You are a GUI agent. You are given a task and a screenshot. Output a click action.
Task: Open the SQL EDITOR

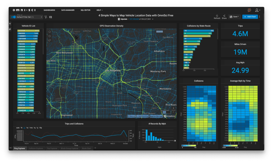[x=85, y=10]
